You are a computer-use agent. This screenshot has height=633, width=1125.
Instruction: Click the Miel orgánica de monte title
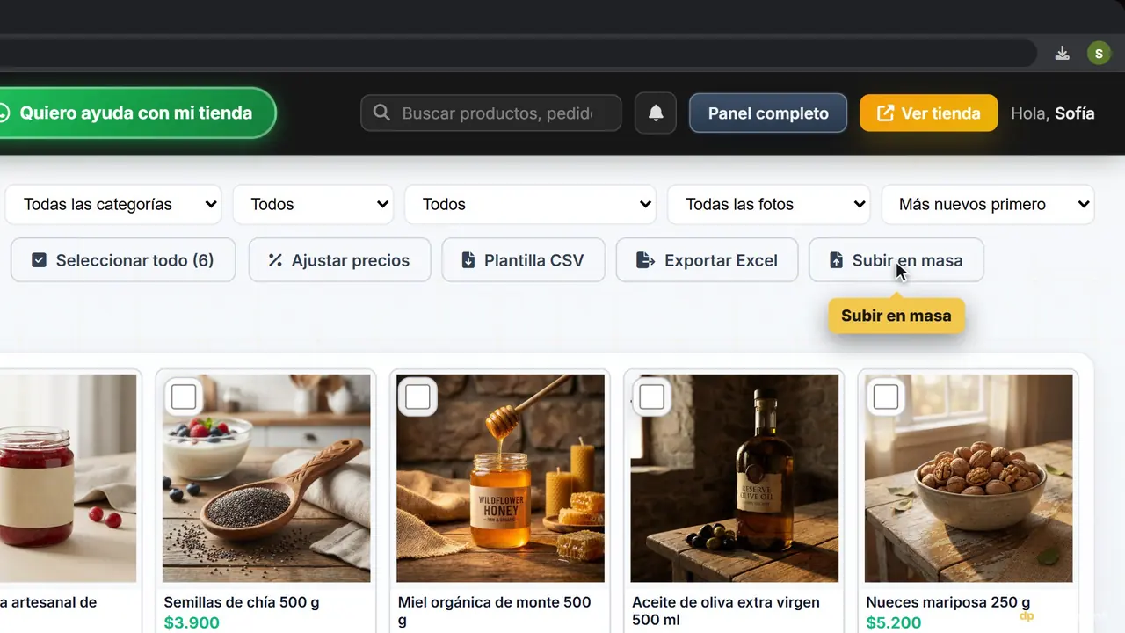(494, 611)
